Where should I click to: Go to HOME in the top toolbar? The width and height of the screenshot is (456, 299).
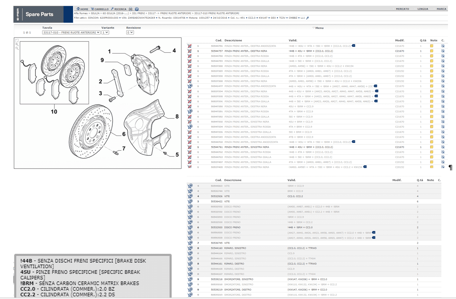tap(82, 9)
